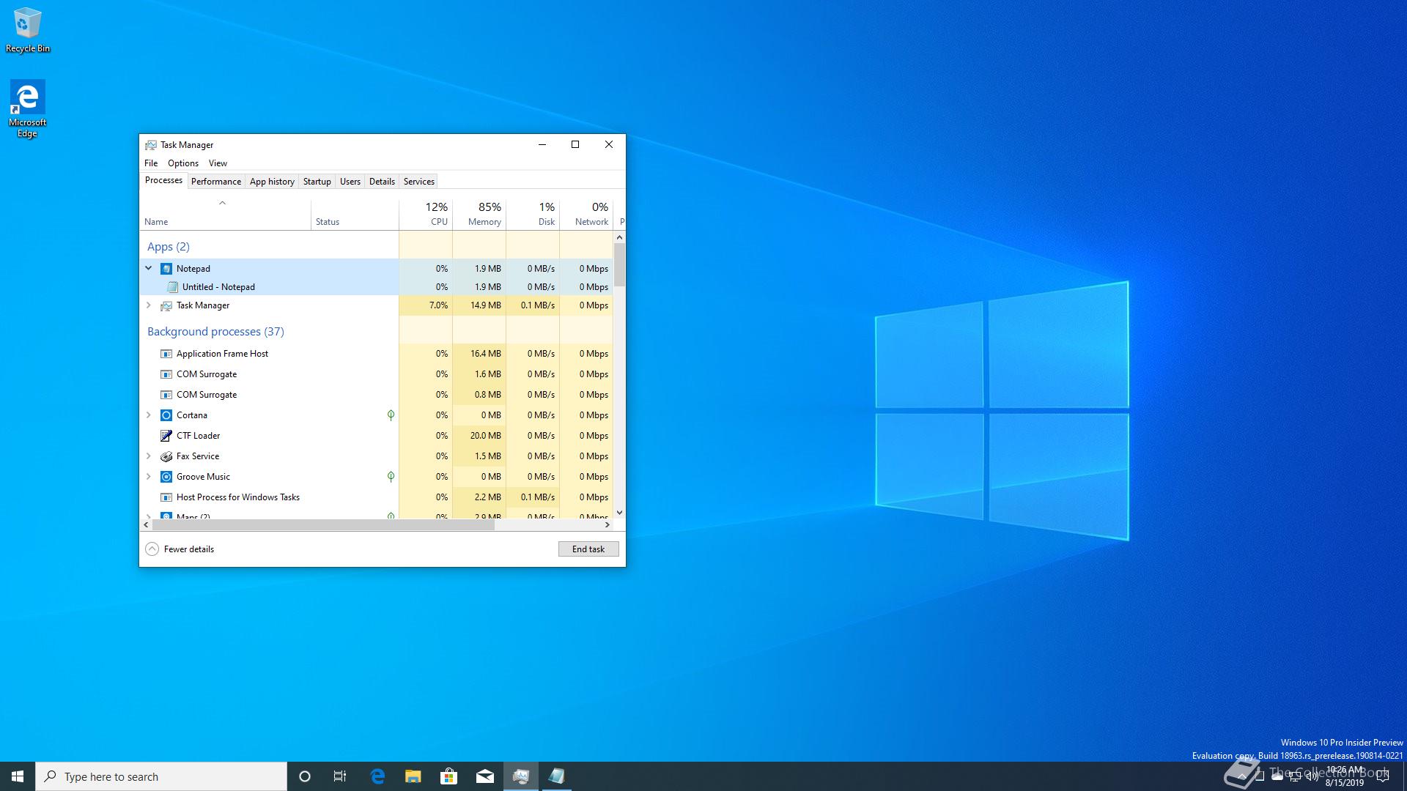Expand the Cortana process group
The image size is (1407, 791).
[x=149, y=415]
